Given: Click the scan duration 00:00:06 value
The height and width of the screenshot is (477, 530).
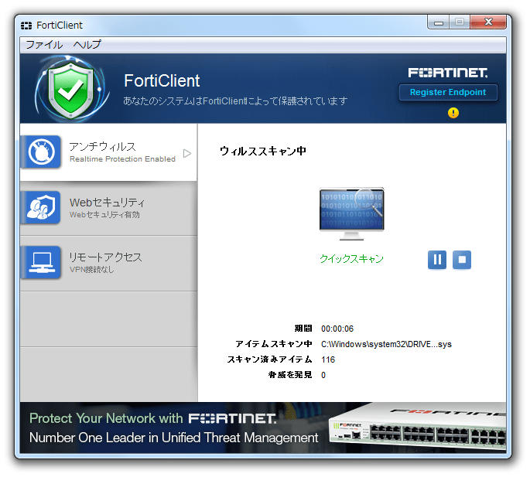Looking at the screenshot, I should click(337, 329).
